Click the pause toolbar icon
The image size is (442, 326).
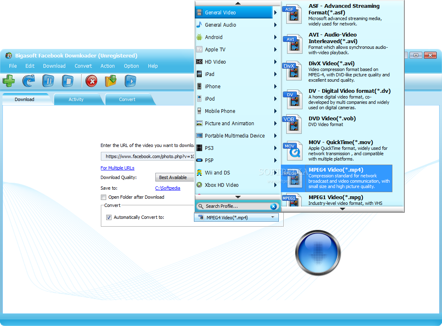pyautogui.click(x=48, y=81)
